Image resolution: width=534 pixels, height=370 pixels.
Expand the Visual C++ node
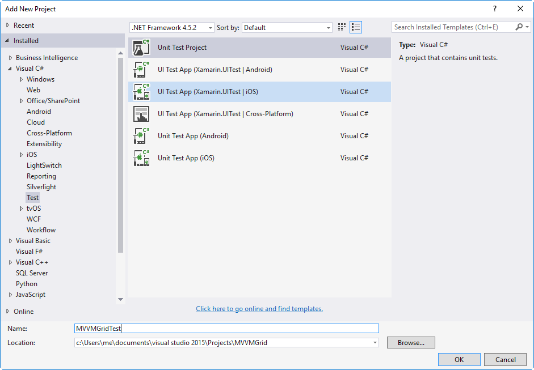[x=10, y=262]
